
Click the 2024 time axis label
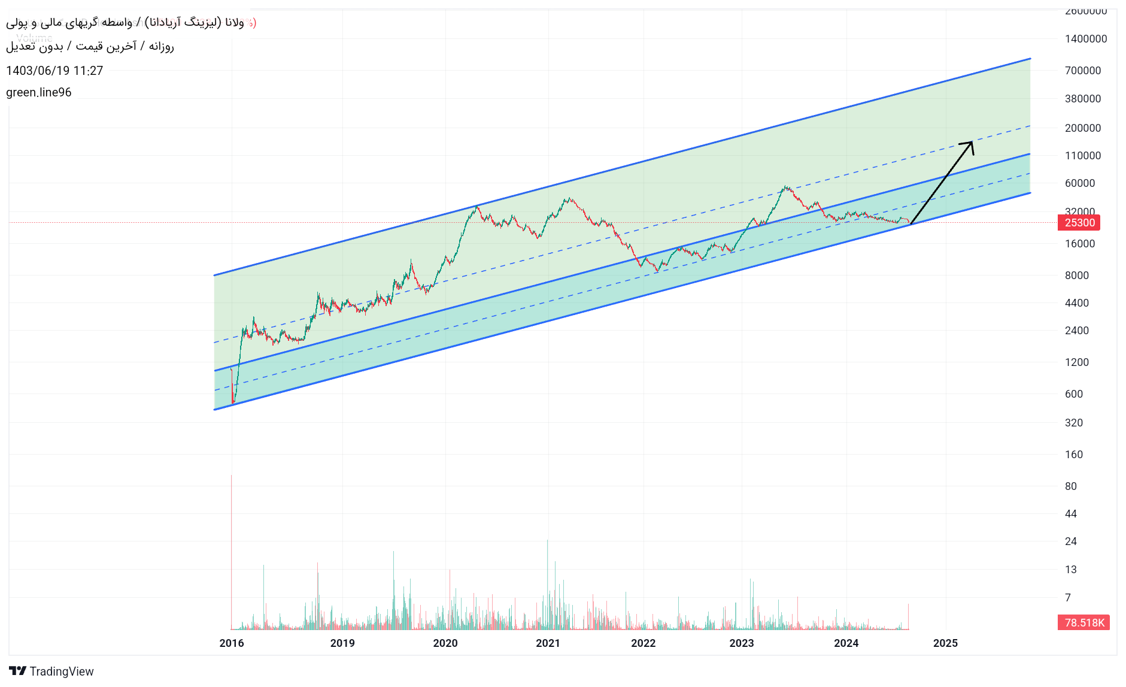846,643
